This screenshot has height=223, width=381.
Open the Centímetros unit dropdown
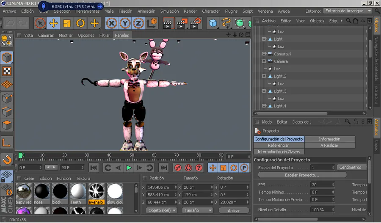[x=352, y=167]
